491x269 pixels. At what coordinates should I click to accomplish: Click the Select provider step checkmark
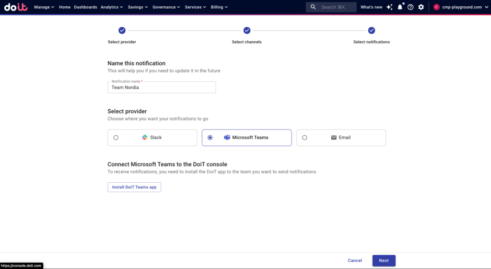pyautogui.click(x=122, y=31)
